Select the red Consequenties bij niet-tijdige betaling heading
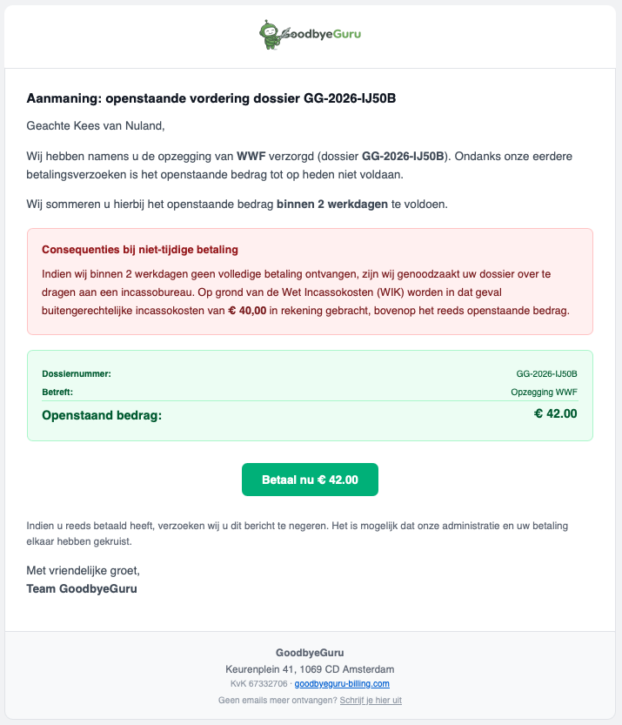622x725 pixels. tap(139, 249)
